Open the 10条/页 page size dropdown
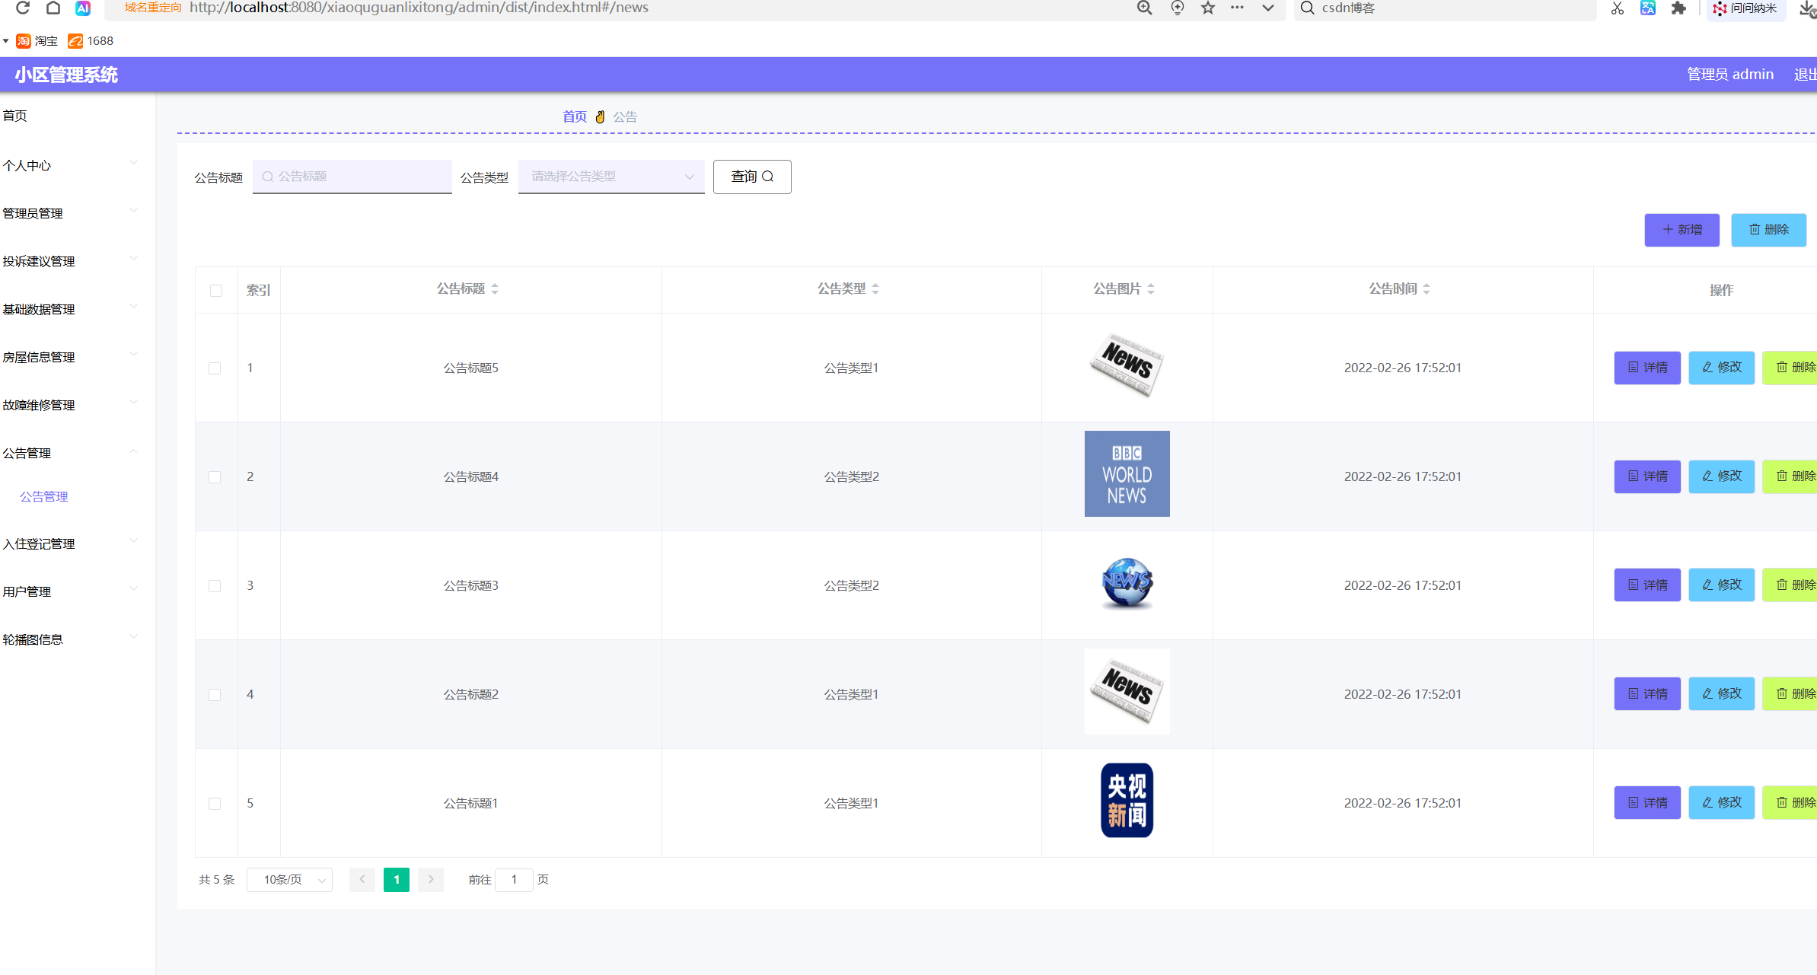 click(289, 880)
